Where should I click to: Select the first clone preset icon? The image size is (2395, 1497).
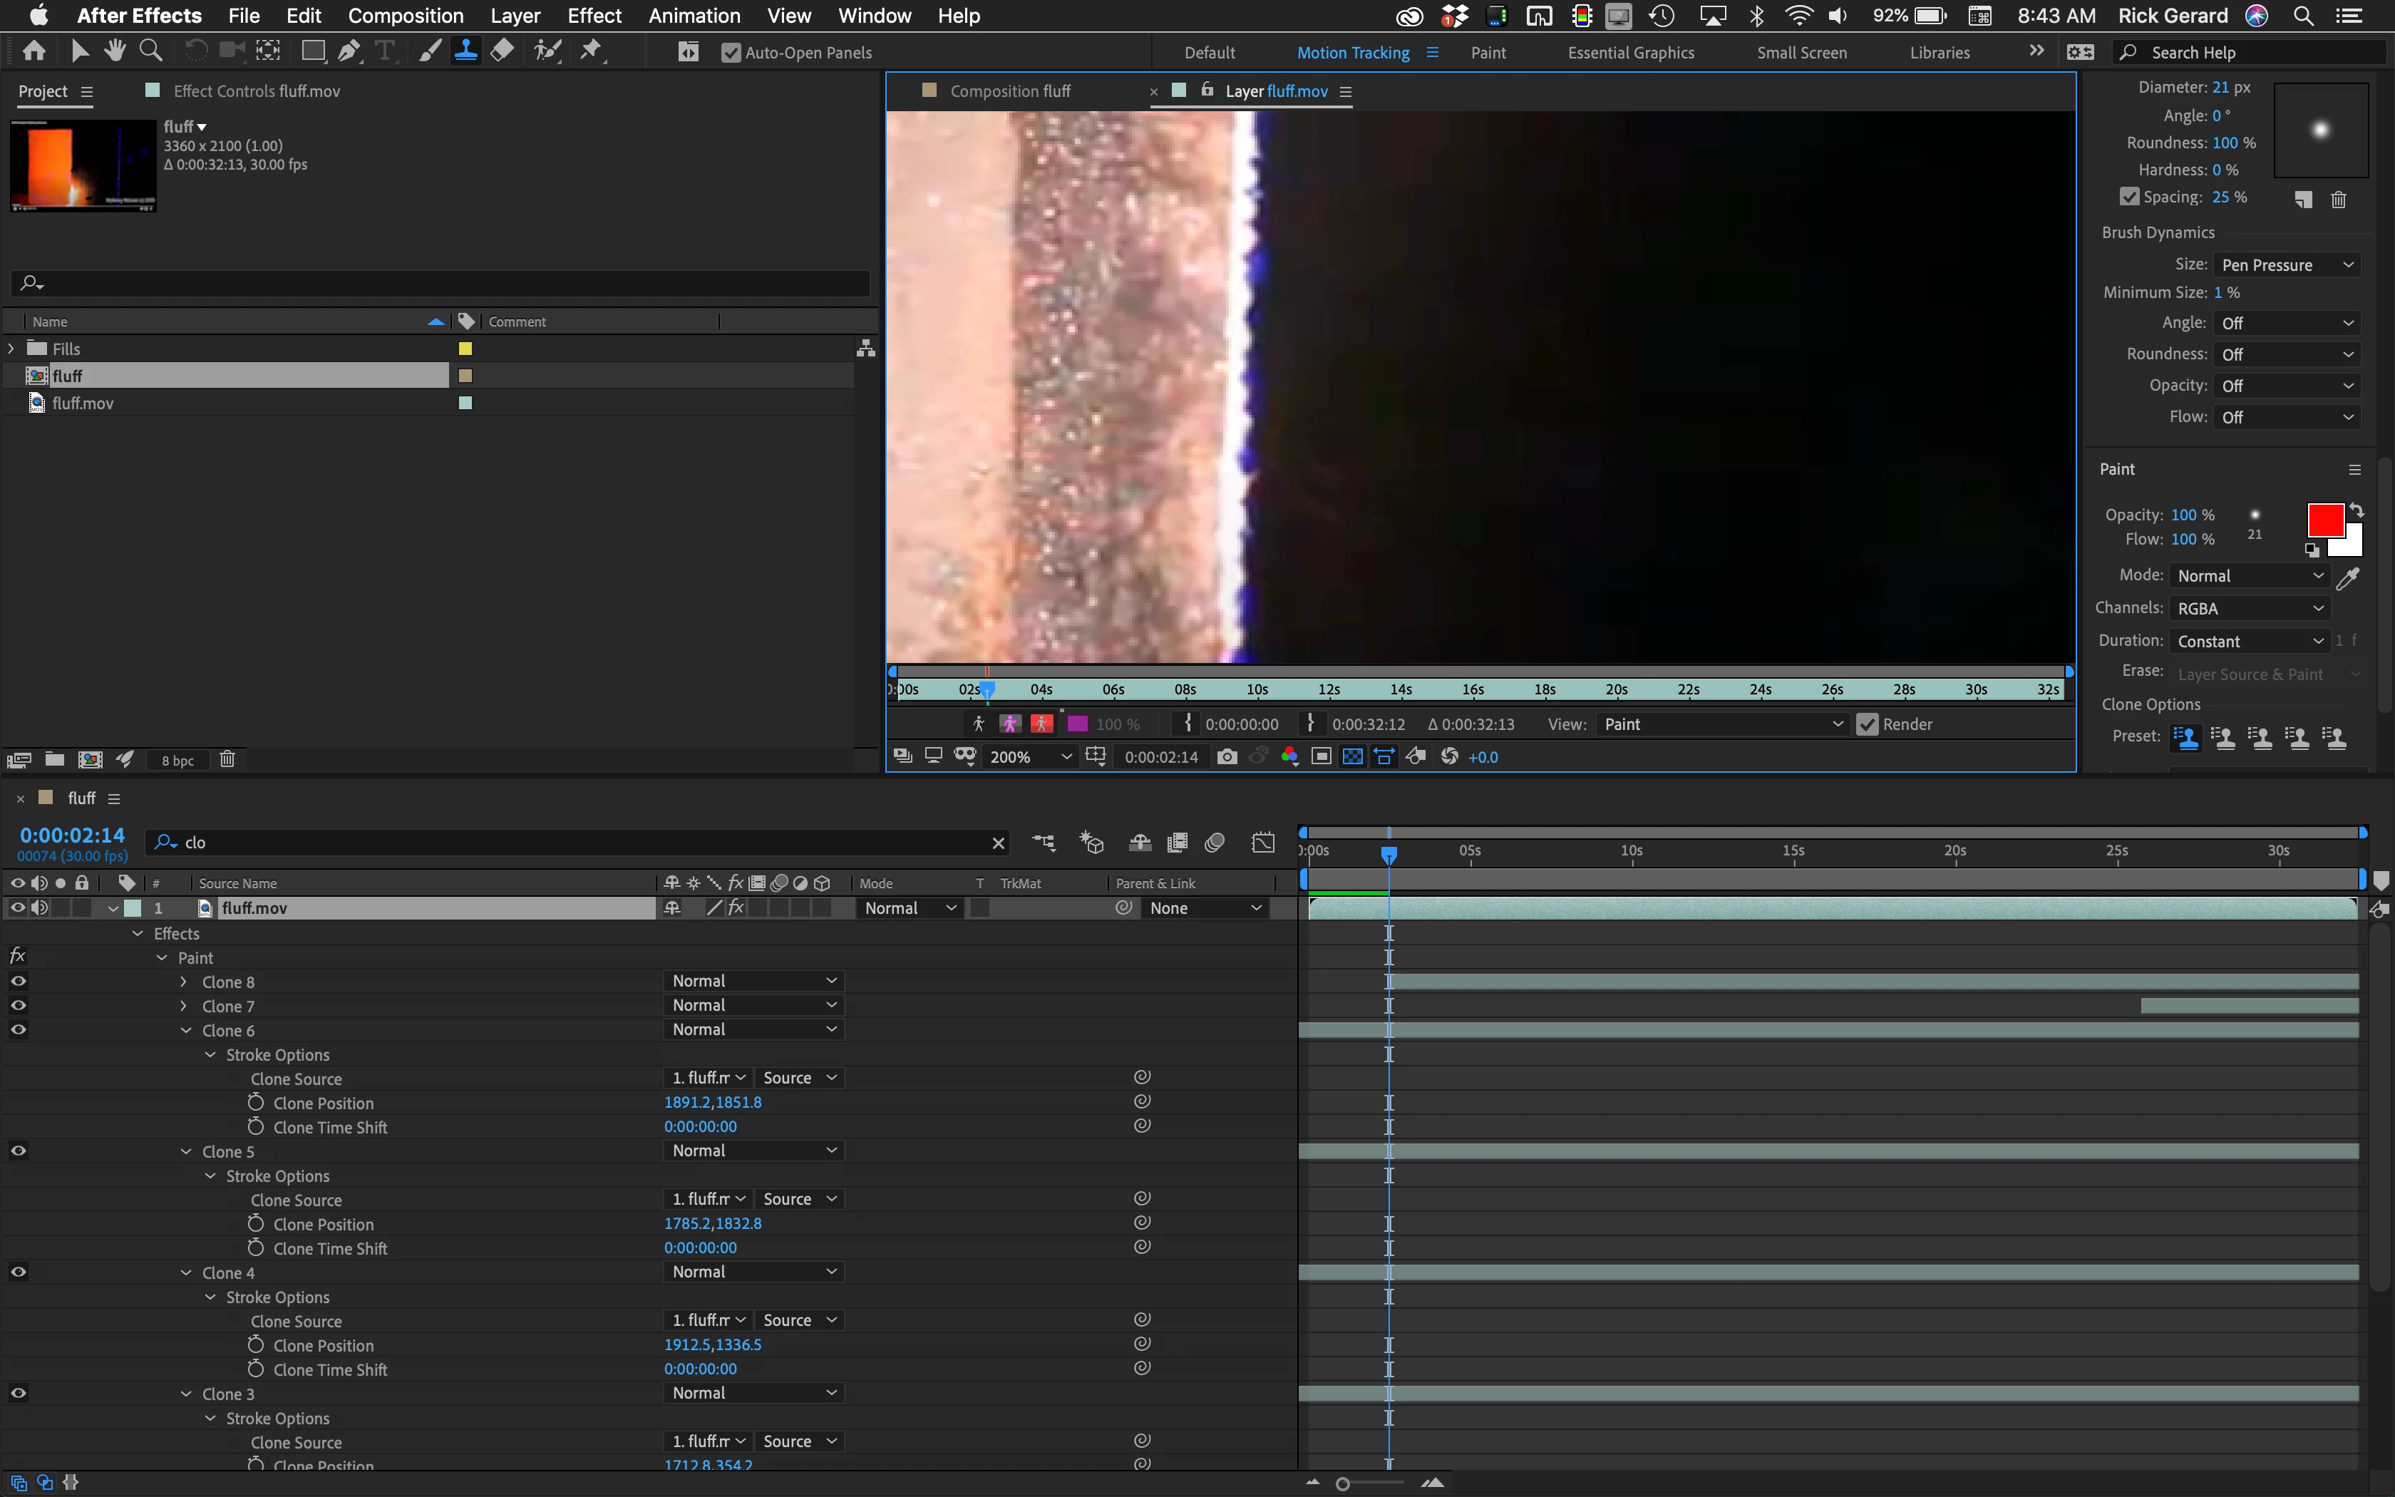click(2185, 738)
